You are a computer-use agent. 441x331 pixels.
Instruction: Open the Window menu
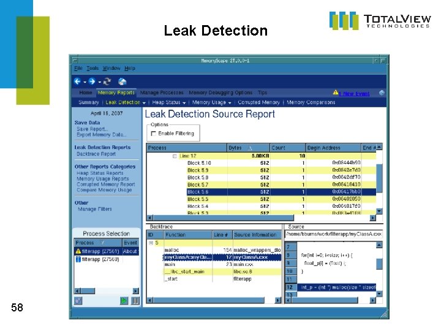tap(111, 69)
